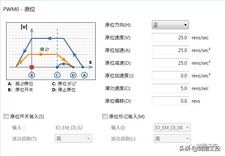Screen dimensions: 225x156
Task: Click the red stop point dot
Action: tap(73, 67)
